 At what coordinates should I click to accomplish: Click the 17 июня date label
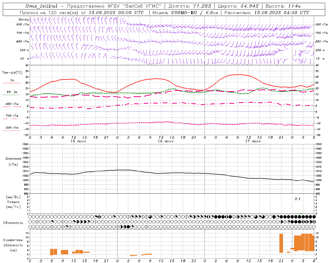253,141
